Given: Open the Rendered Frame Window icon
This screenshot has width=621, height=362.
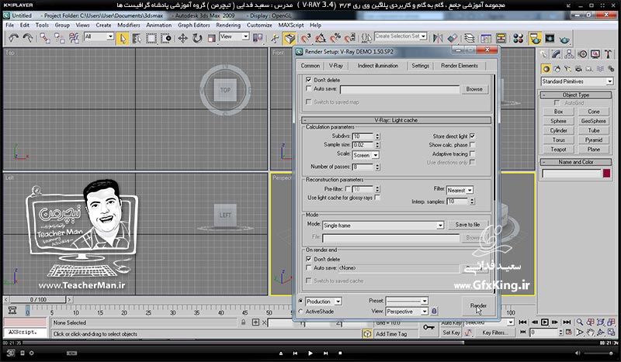Looking at the screenshot, I should pyautogui.click(x=550, y=38).
